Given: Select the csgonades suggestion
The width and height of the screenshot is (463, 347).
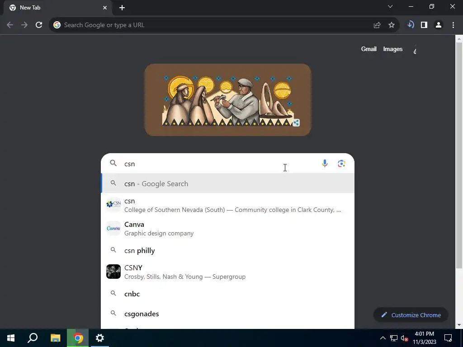Looking at the screenshot, I should tap(228, 314).
